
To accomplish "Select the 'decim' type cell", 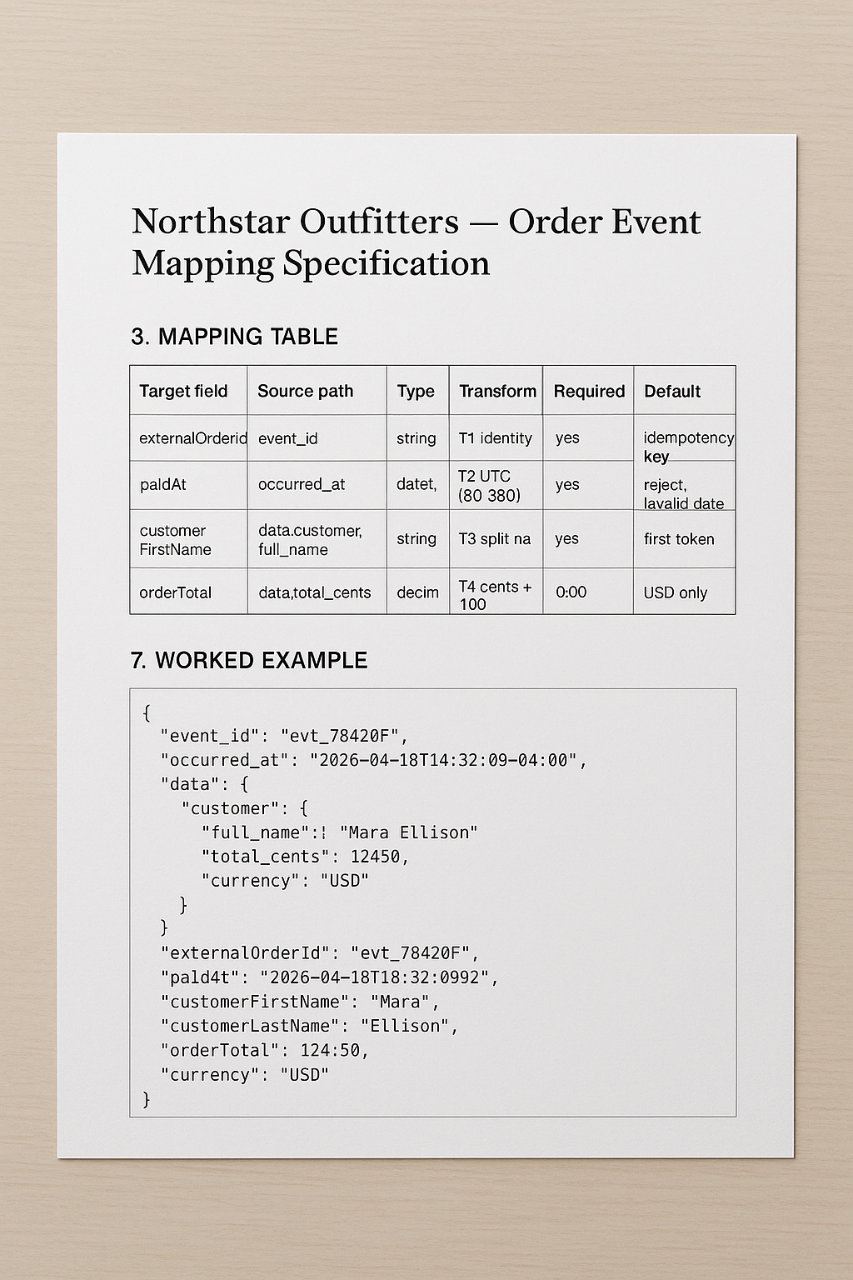I will coord(417,592).
